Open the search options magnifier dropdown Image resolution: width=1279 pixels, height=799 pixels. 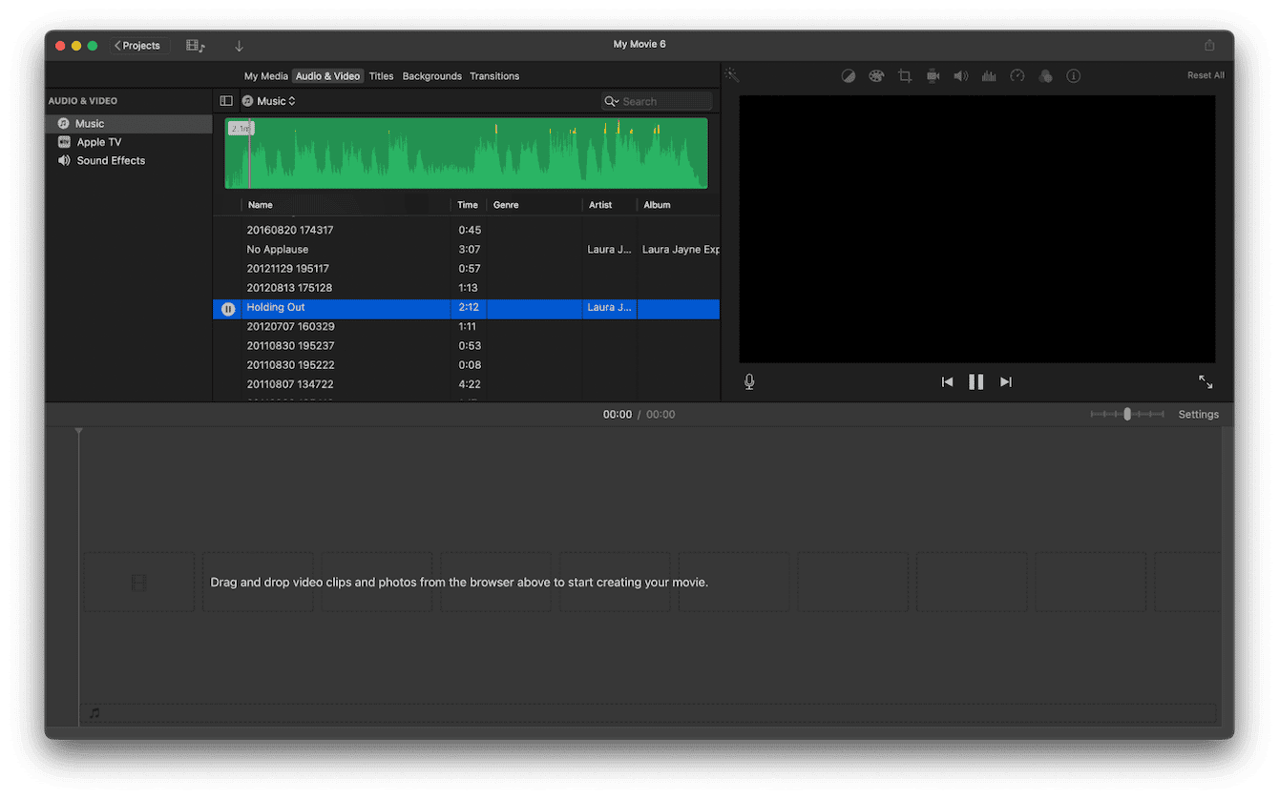612,101
